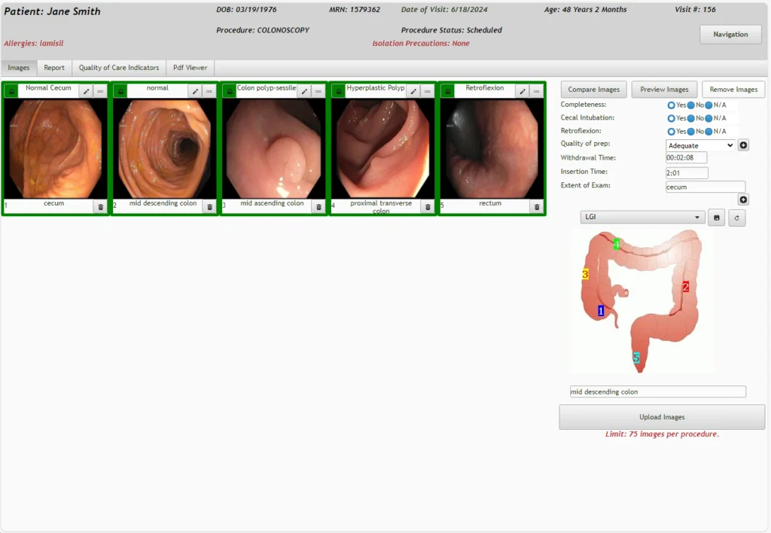Viewport: 771px width, 533px height.
Task: Reset the diagram using the refresh icon
Action: (x=736, y=218)
